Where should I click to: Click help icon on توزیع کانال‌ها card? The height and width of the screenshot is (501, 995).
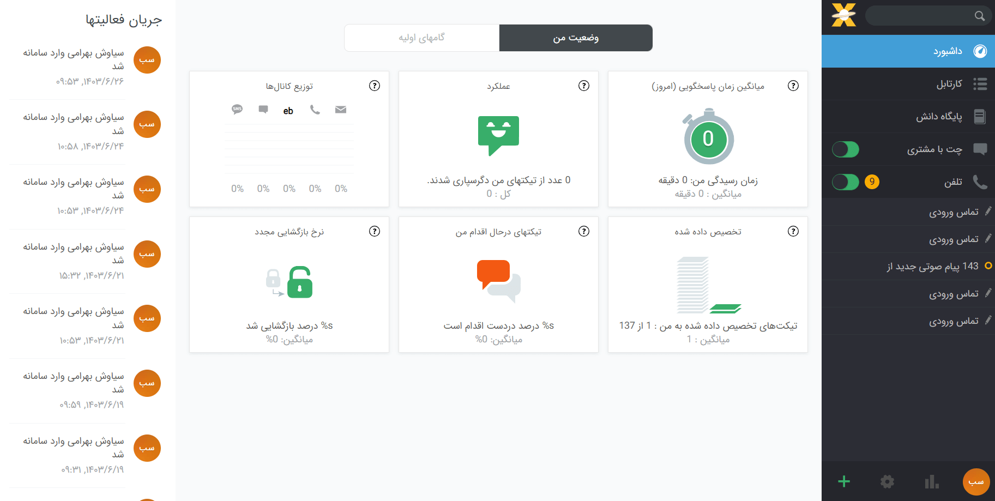375,86
